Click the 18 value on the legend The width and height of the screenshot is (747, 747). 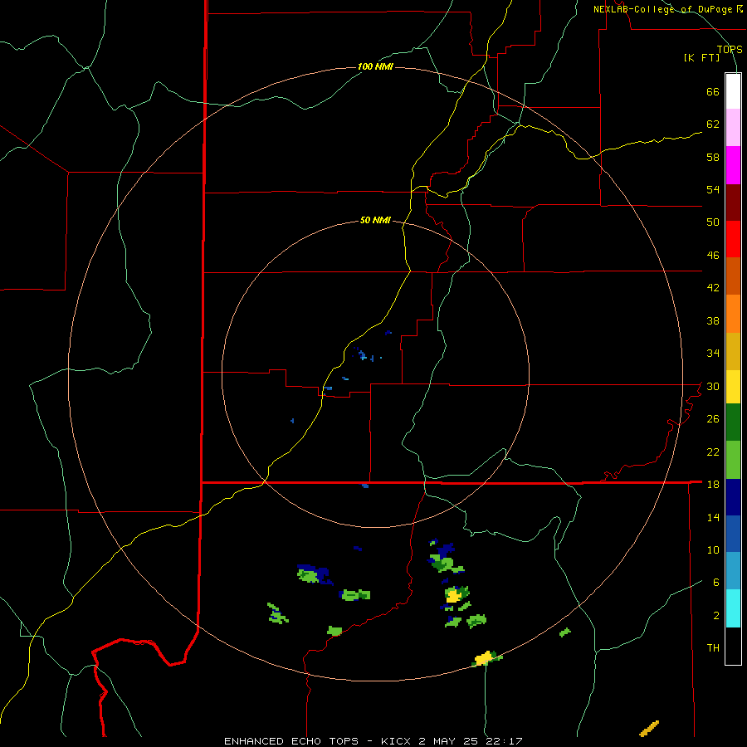tap(713, 485)
